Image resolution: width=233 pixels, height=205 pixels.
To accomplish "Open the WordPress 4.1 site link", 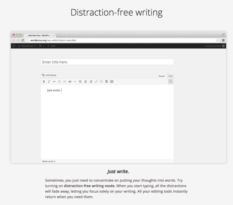I will 27,46.
